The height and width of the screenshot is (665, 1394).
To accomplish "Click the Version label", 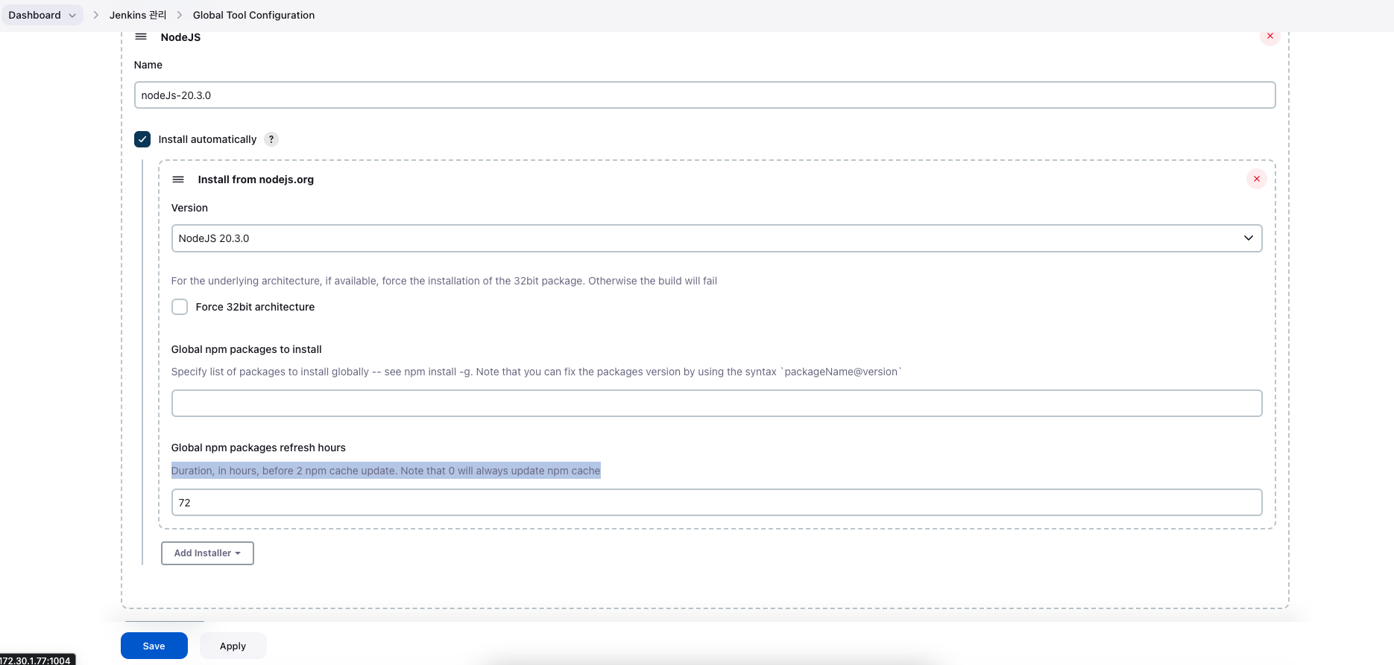I will (x=189, y=208).
